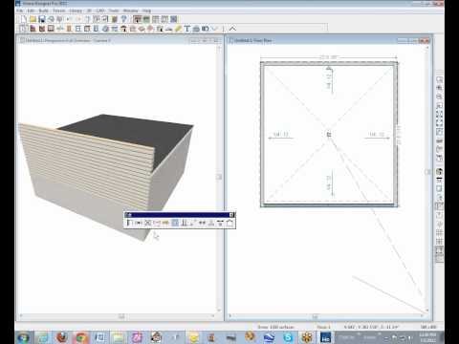459x344 pixels.
Task: Click the vertical scrollbar of the 3D view window
Action: 219,179
